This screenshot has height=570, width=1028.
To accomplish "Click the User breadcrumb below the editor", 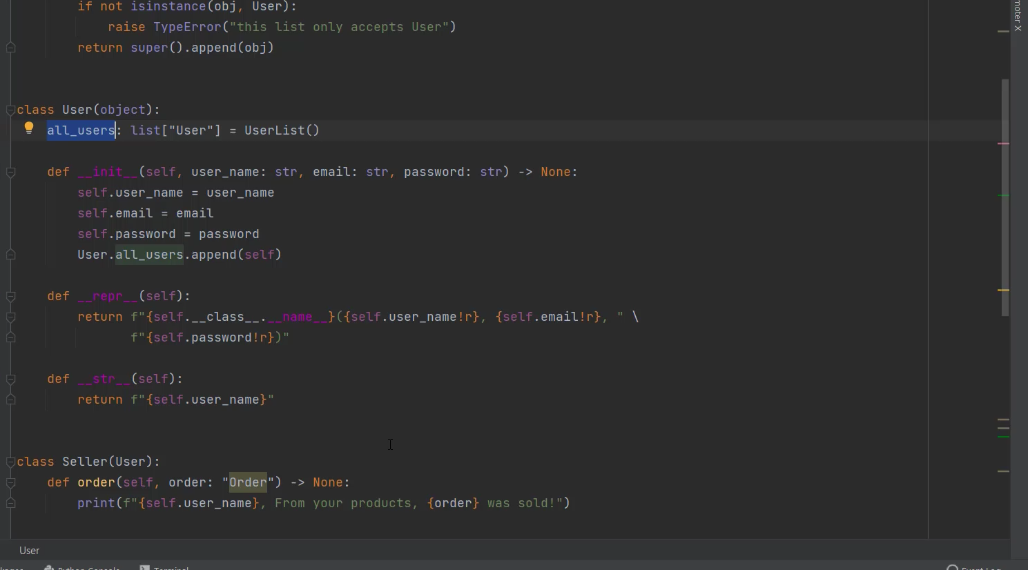I will [30, 551].
